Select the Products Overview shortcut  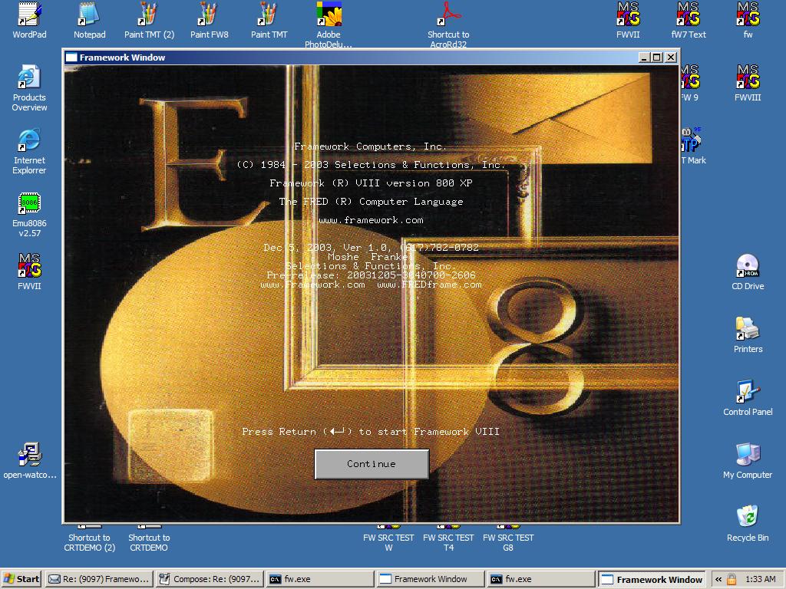point(29,88)
